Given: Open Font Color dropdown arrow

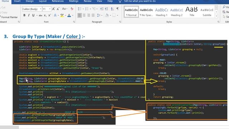Looking at the screenshot, I should pyautogui.click(x=73, y=15).
